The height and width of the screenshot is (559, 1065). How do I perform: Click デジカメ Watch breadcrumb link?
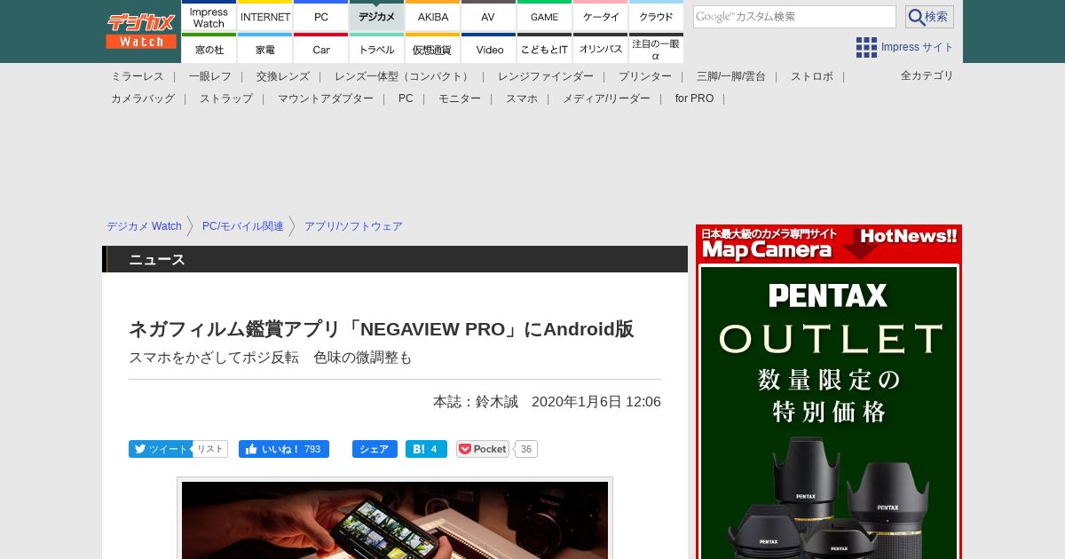coord(144,226)
